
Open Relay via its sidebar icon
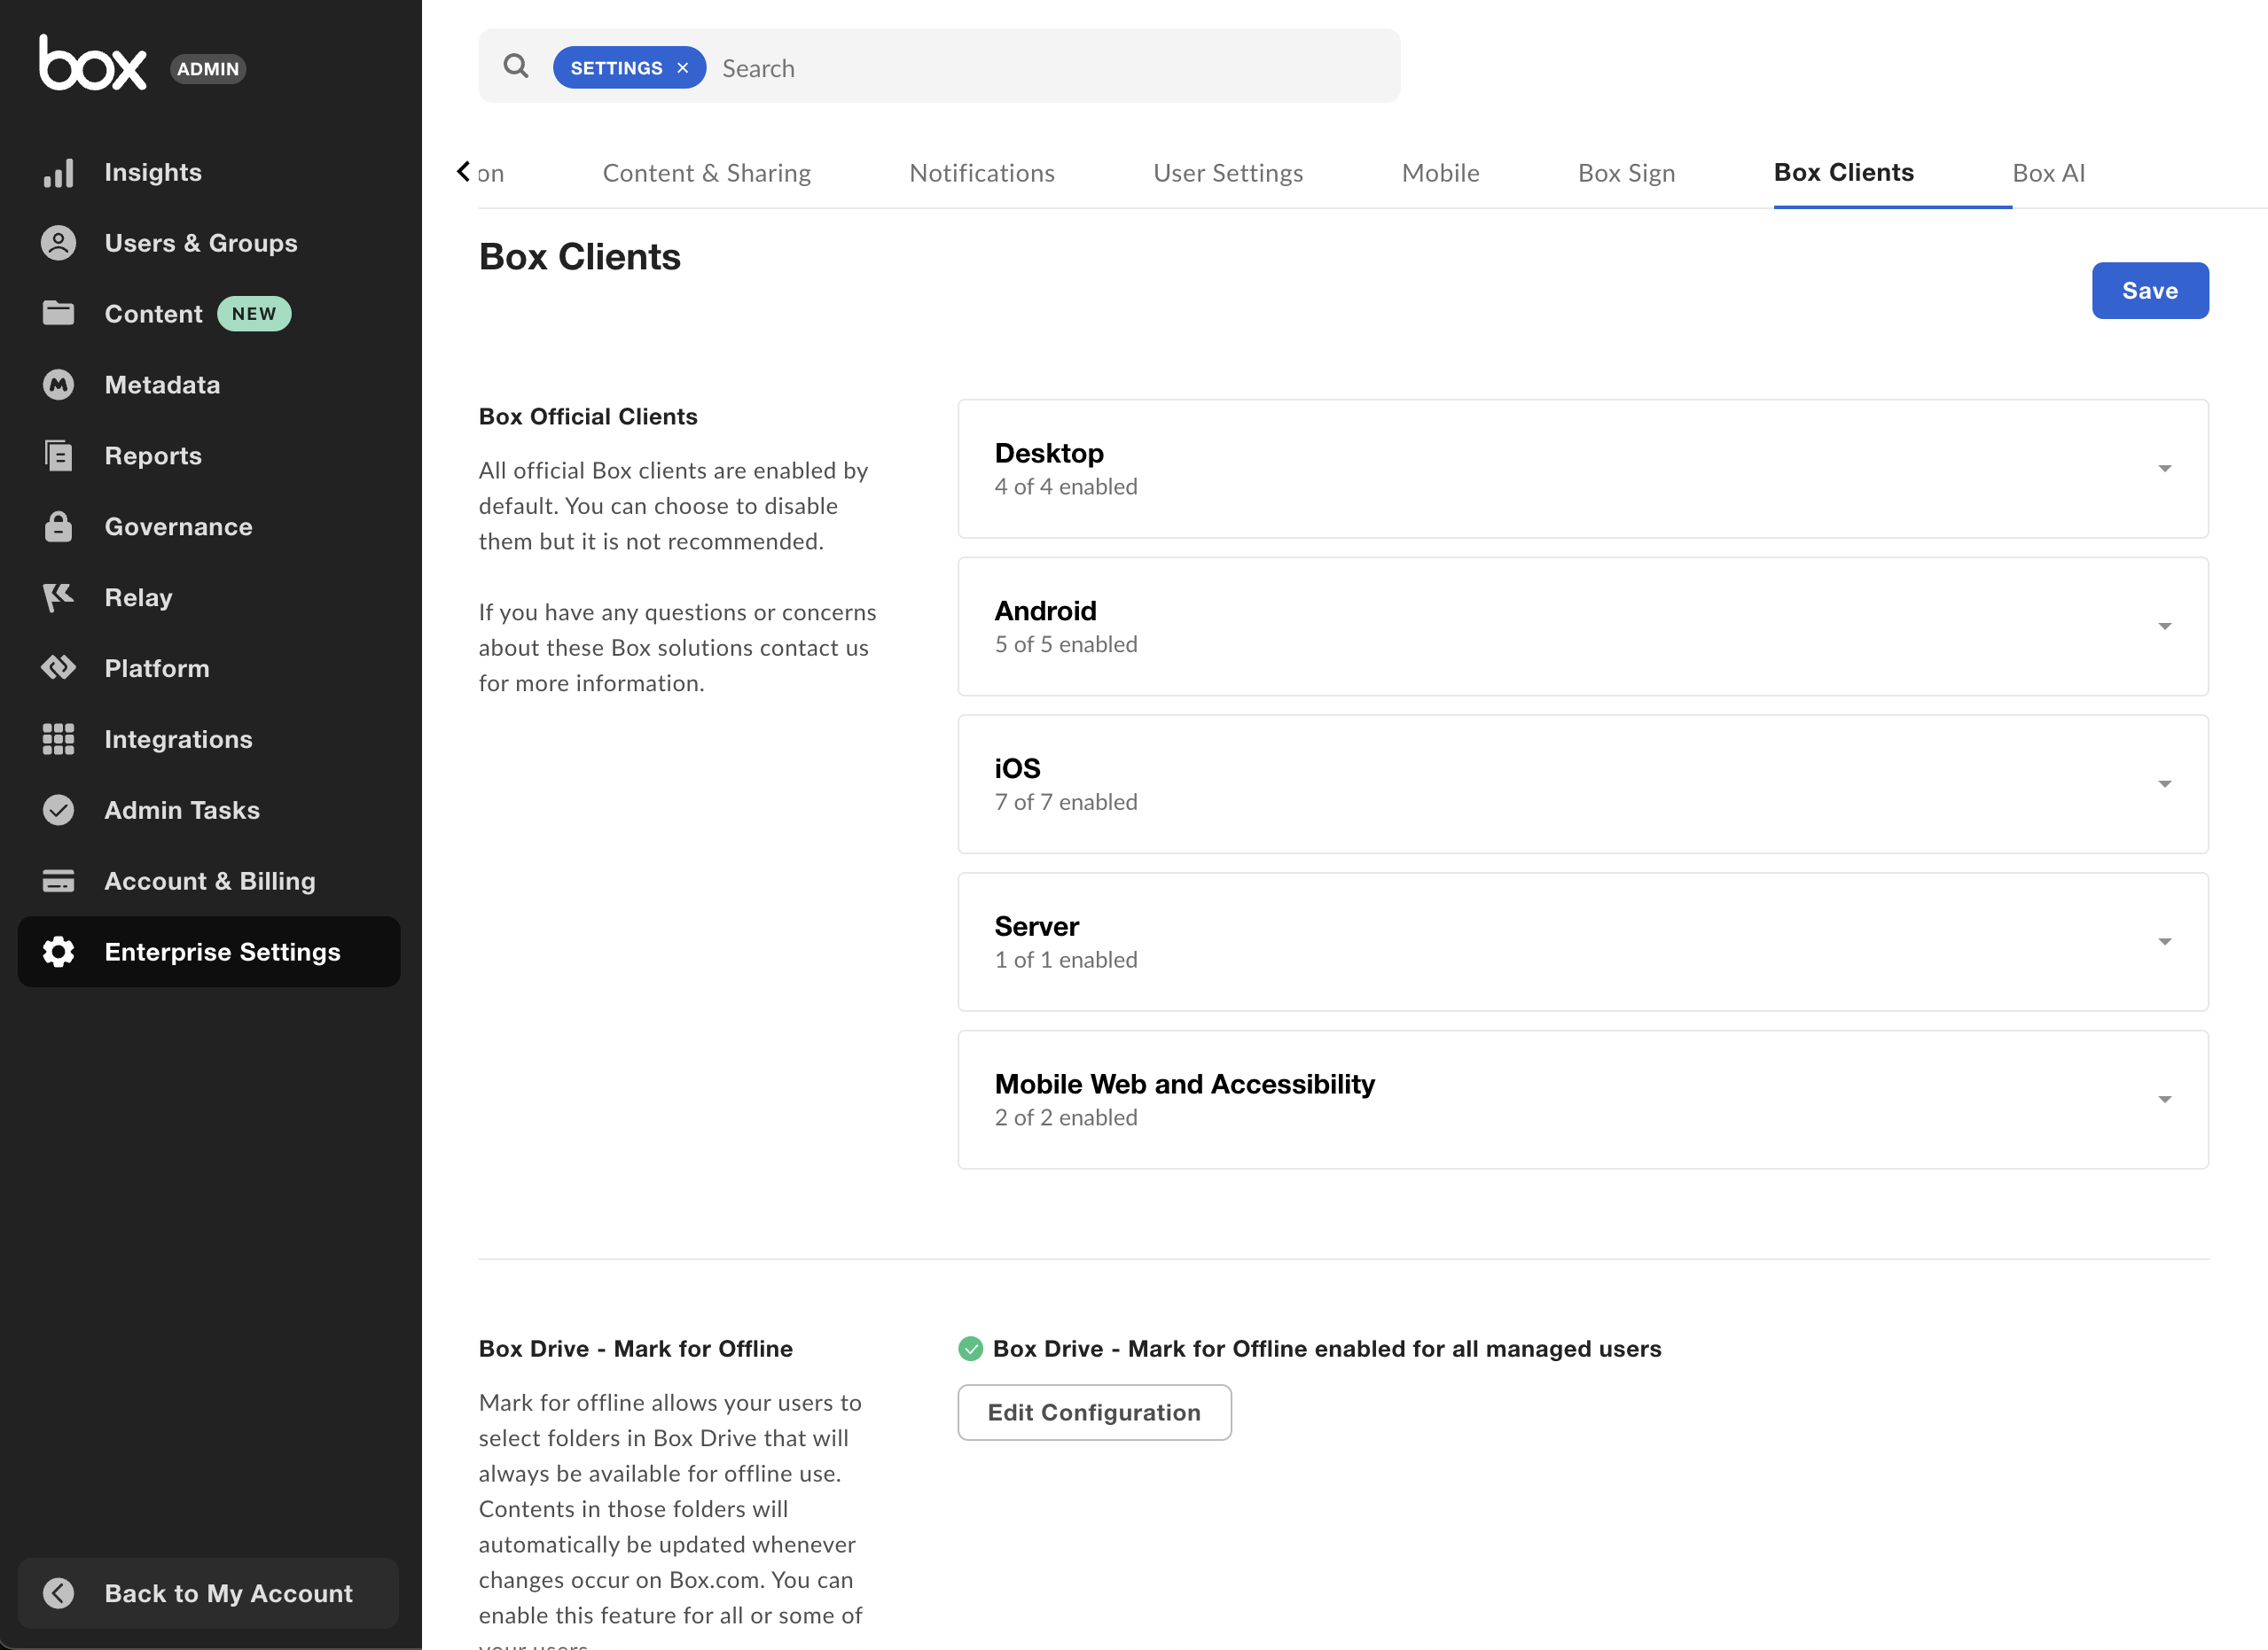[x=58, y=597]
